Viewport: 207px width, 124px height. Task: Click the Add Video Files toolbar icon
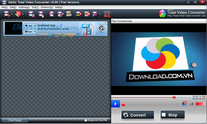tap(7, 14)
